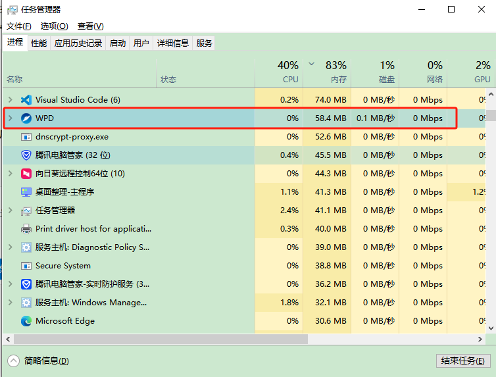Expand the 腾讯电脑管家-实时防护服务 group
The image size is (496, 377).
click(10, 284)
